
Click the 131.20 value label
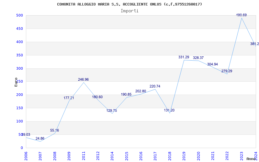[169, 110]
